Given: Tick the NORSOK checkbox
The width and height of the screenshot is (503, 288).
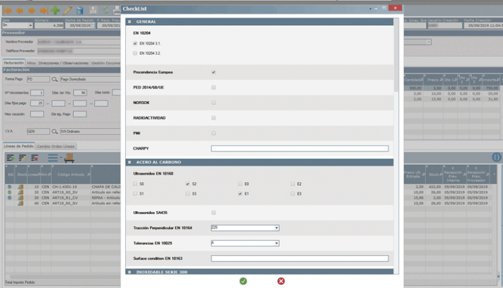Looking at the screenshot, I should (x=213, y=102).
